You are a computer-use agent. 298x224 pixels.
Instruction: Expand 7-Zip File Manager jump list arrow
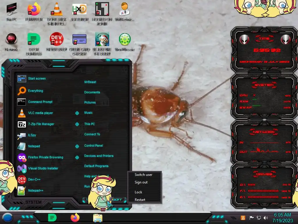coord(77,124)
